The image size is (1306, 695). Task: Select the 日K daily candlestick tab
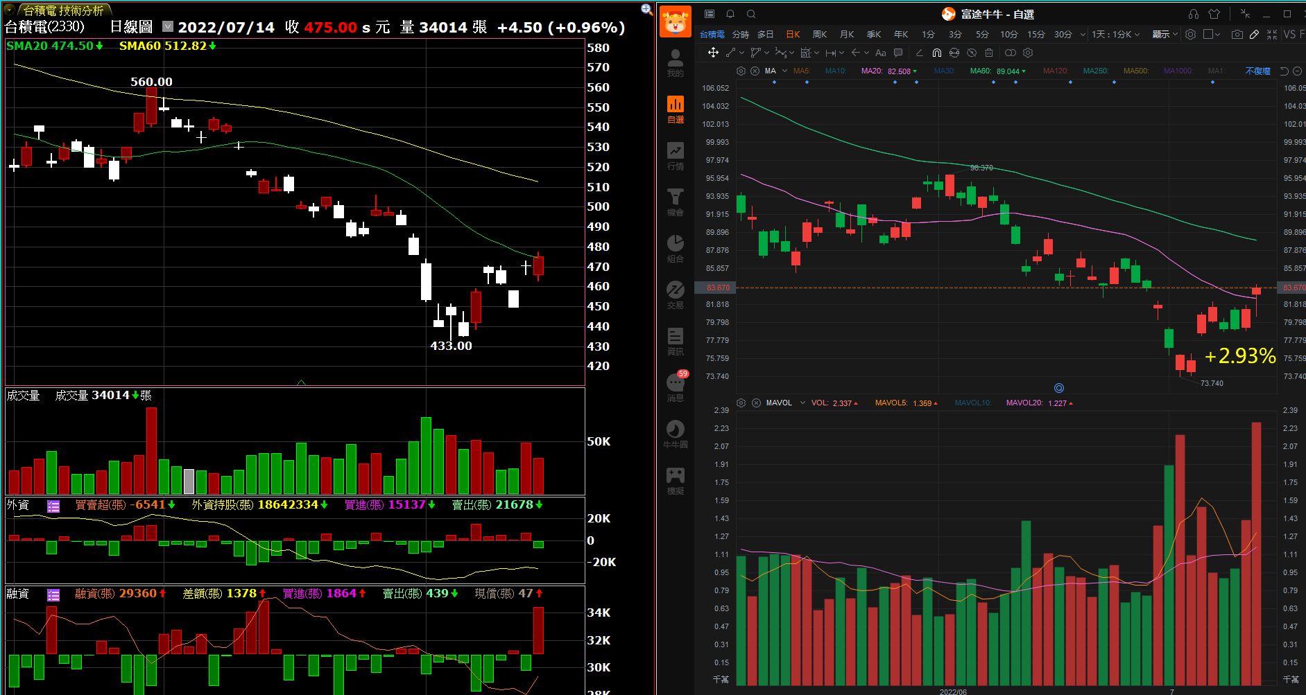[x=793, y=34]
